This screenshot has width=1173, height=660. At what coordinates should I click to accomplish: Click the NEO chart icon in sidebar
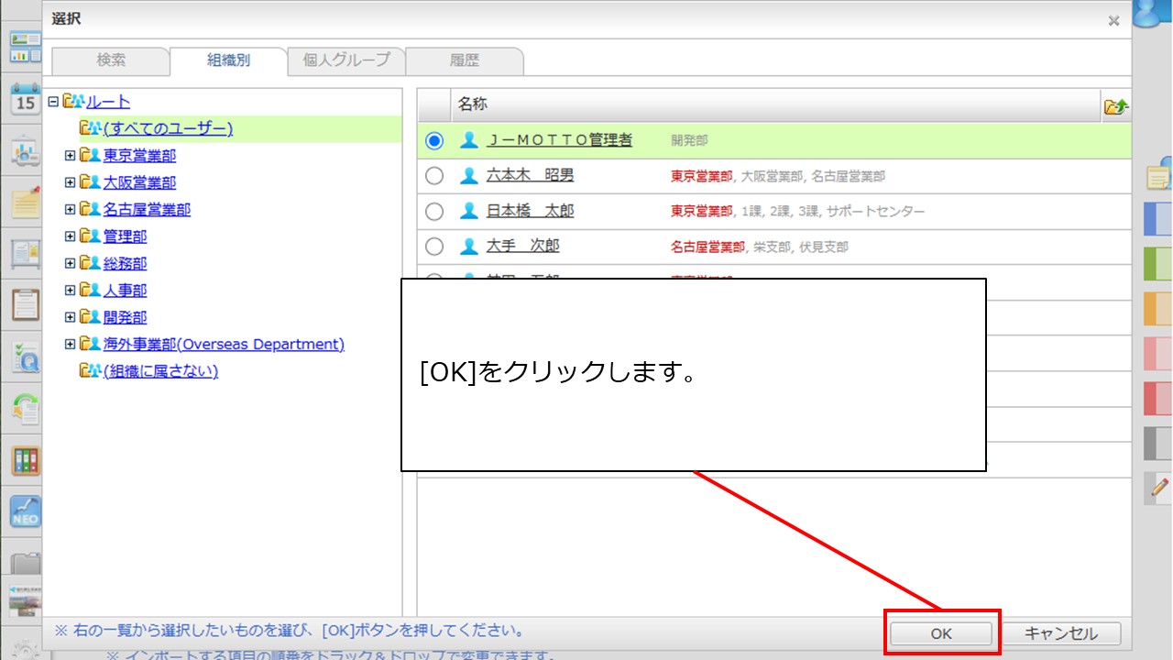[x=25, y=511]
